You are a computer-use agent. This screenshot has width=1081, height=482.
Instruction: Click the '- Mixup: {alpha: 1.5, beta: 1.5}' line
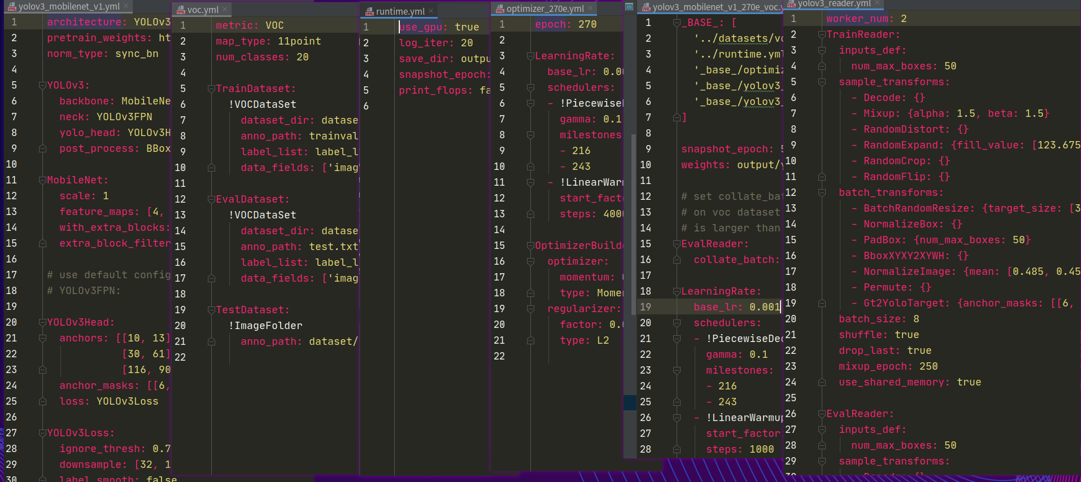pos(951,113)
